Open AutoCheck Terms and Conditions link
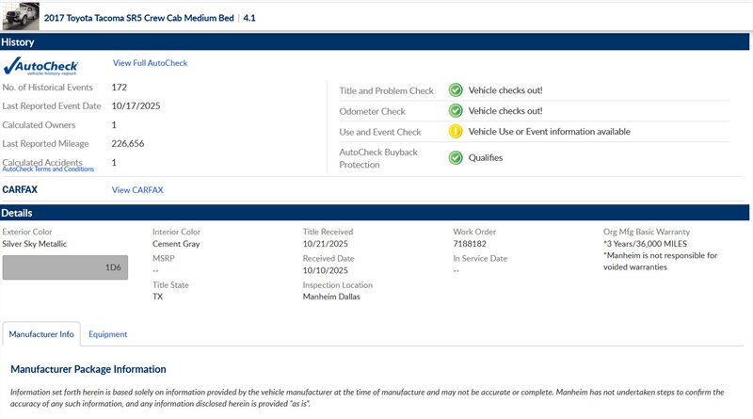 (48, 169)
